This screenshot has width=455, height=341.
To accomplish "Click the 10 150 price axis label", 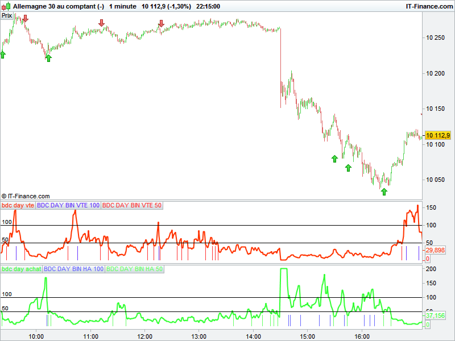I will [x=435, y=109].
